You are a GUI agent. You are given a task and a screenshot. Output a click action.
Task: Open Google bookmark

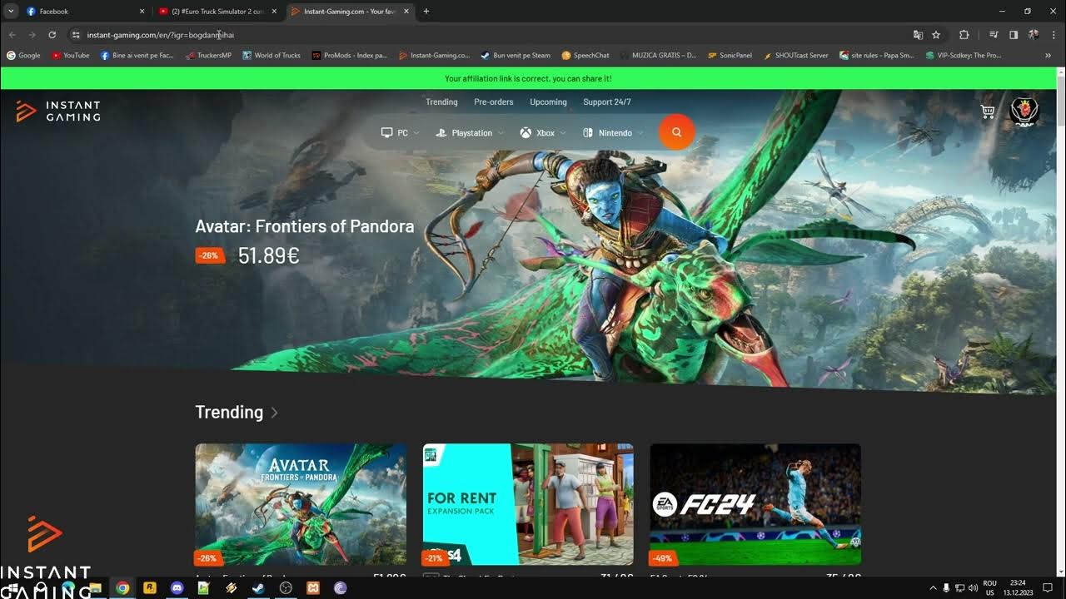click(x=23, y=56)
